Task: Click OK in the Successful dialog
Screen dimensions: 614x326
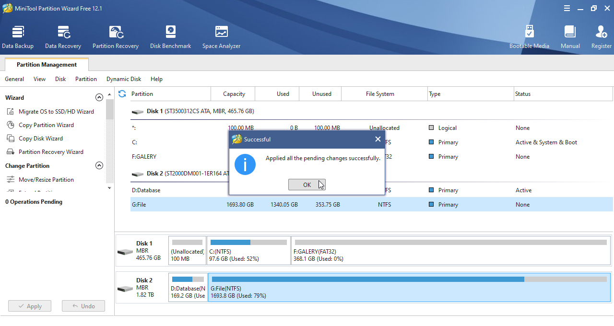Action: pyautogui.click(x=307, y=185)
